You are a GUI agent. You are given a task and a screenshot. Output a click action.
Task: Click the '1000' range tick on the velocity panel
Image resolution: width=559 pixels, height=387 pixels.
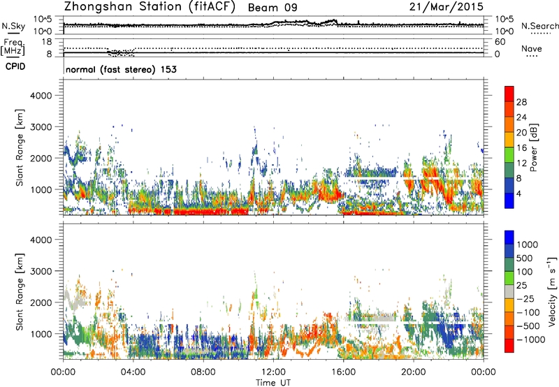pos(41,334)
